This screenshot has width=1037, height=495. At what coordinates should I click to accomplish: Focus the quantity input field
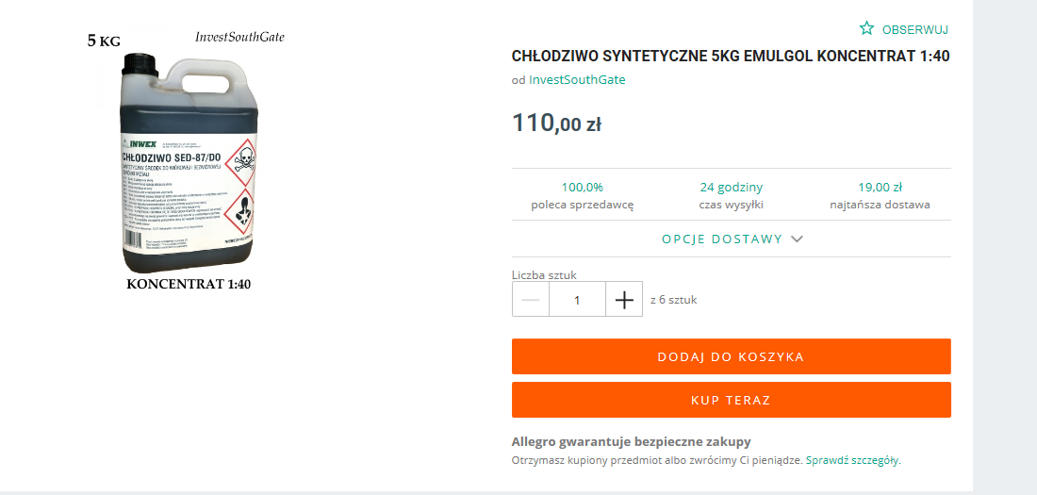(x=577, y=299)
